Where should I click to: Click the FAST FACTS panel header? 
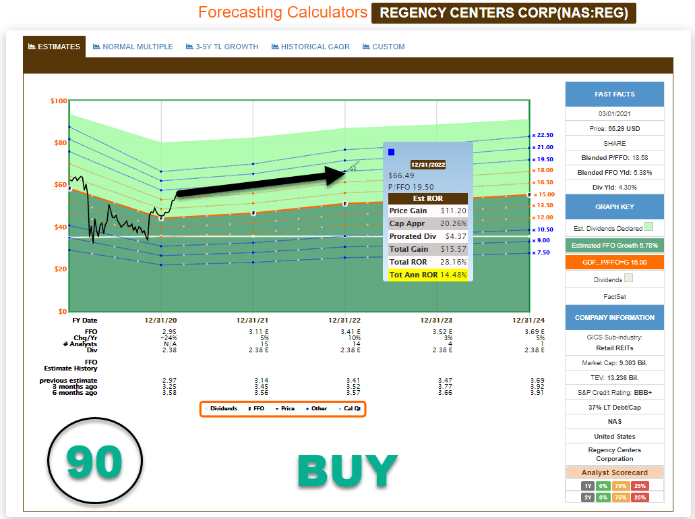click(x=615, y=94)
